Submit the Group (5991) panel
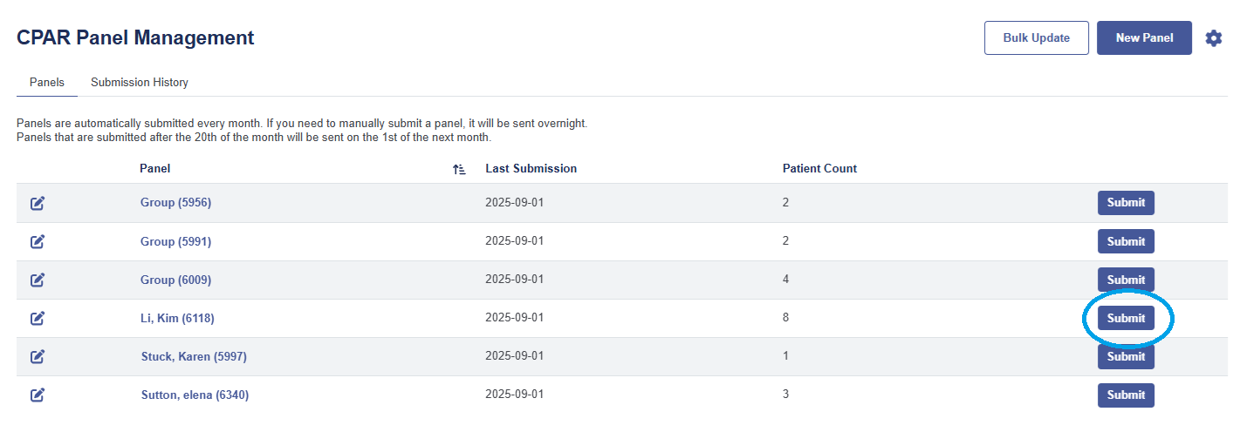This screenshot has height=432, width=1240. point(1126,241)
